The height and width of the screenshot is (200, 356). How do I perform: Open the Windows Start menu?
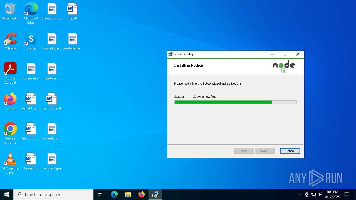pos(7,194)
